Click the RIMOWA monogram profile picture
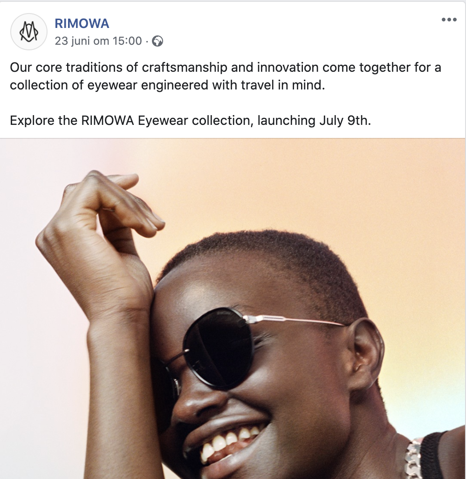This screenshot has width=466, height=479. pos(29,32)
